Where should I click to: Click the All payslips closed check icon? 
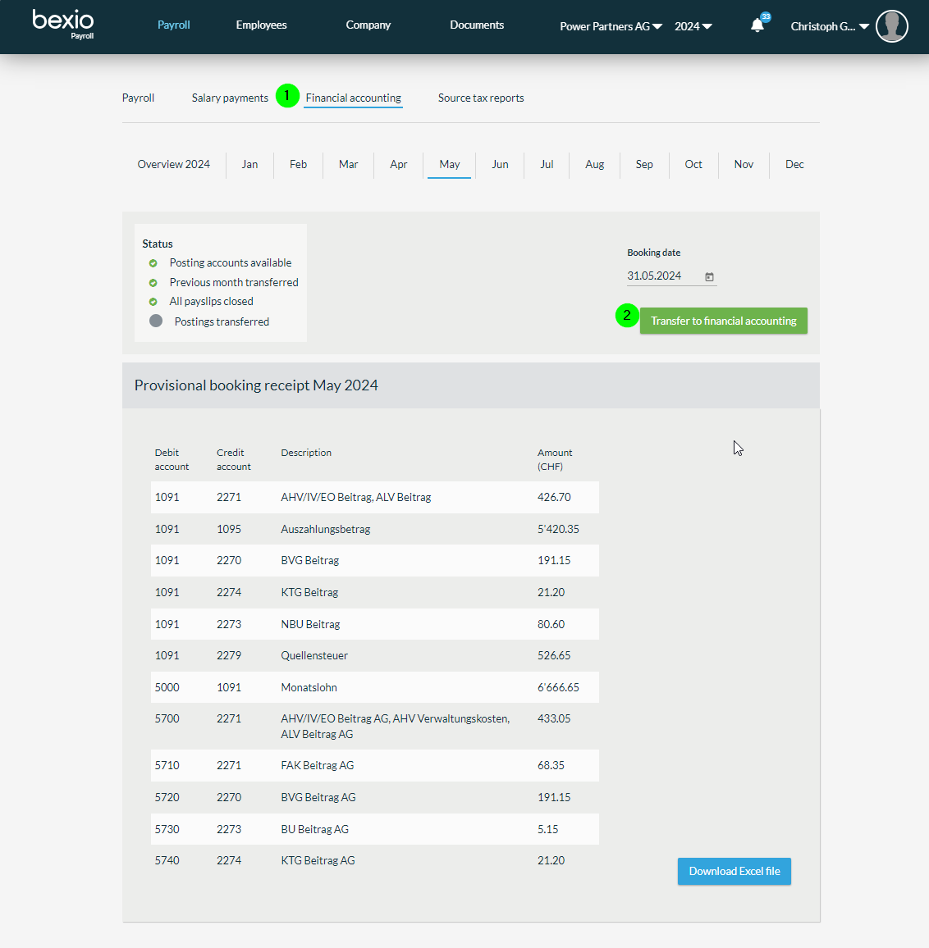click(153, 302)
